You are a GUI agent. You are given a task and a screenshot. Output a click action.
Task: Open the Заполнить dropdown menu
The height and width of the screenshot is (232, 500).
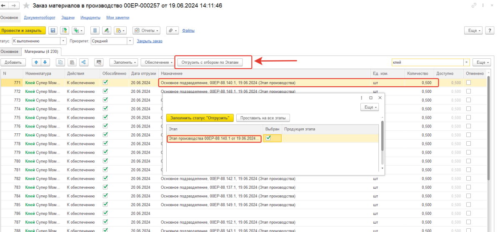pyautogui.click(x=124, y=62)
